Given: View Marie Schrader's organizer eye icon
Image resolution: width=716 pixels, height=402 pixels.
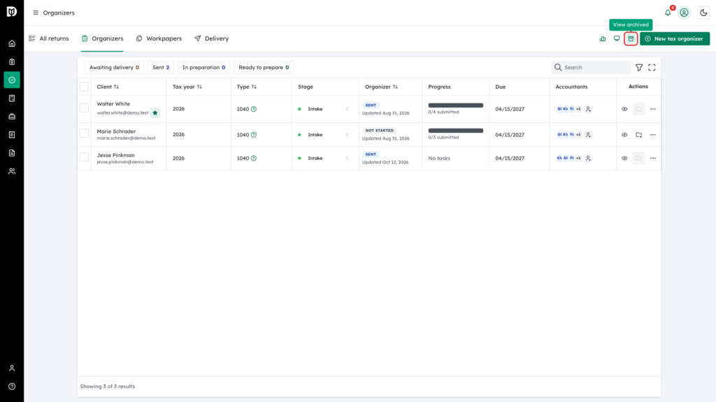Looking at the screenshot, I should click(x=624, y=135).
